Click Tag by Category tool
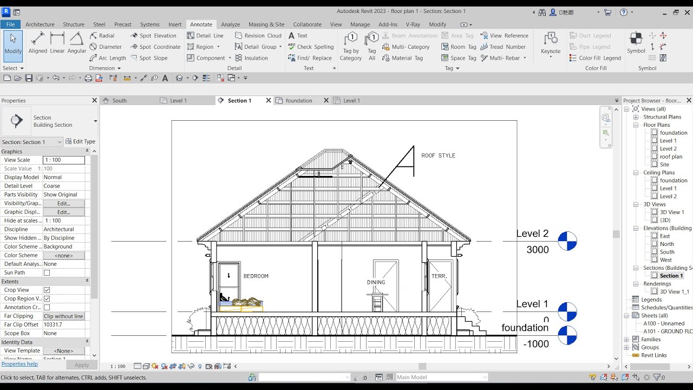Viewport: 693px width, 390px height. tap(351, 46)
